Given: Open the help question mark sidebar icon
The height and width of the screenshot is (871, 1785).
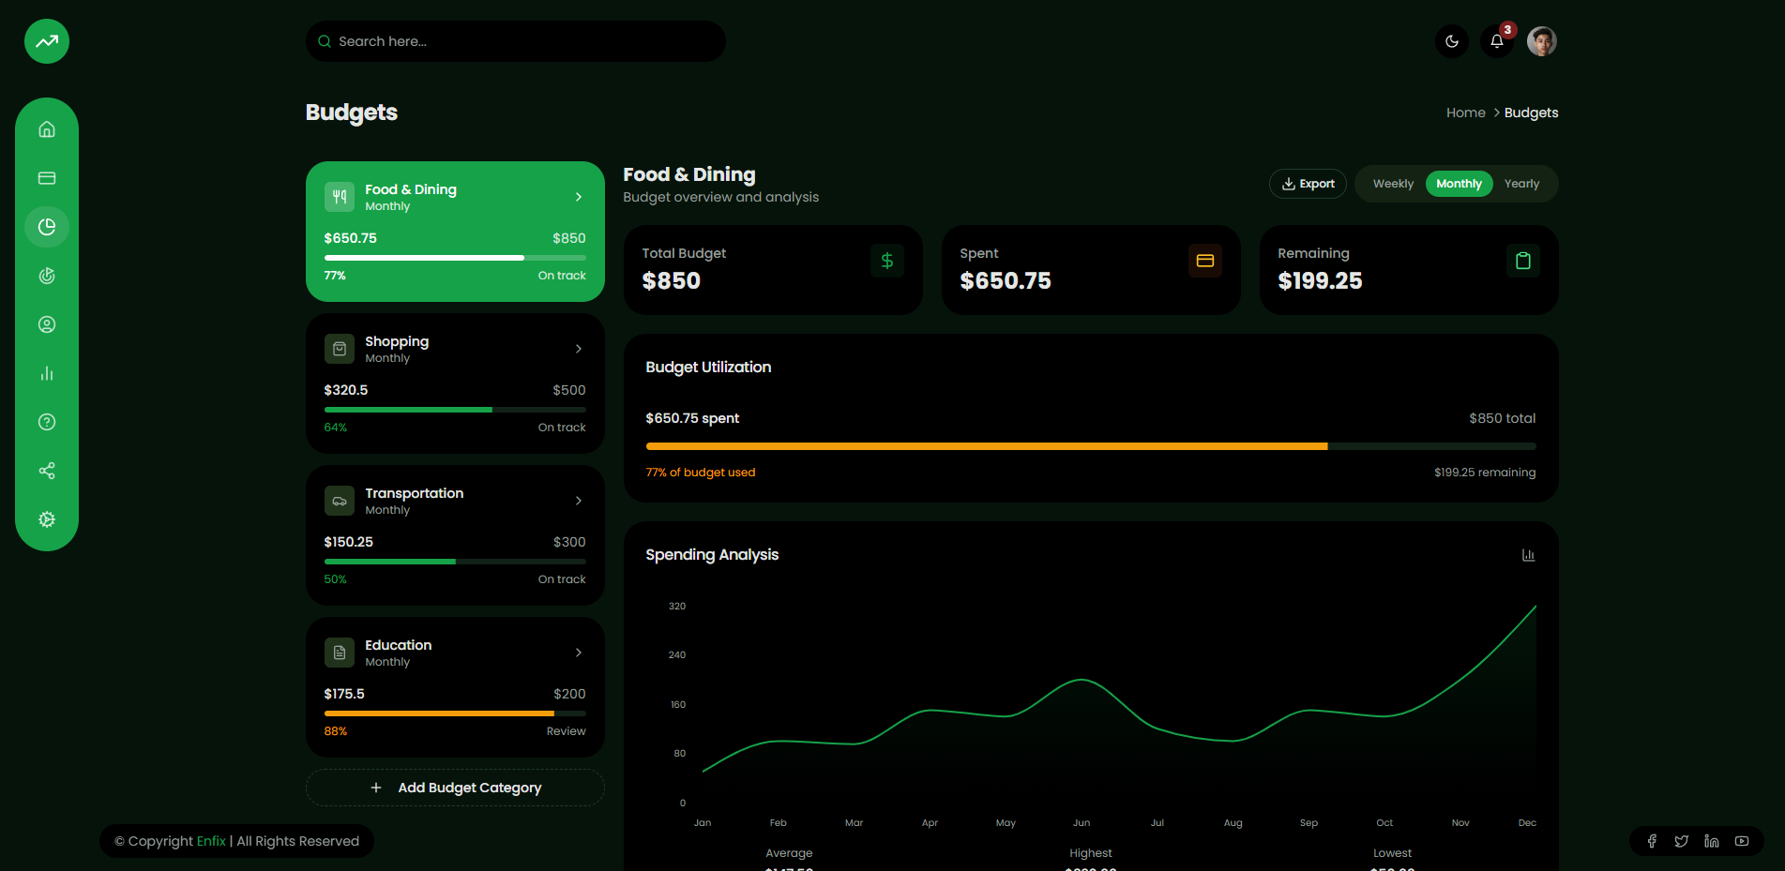Looking at the screenshot, I should click(x=47, y=422).
